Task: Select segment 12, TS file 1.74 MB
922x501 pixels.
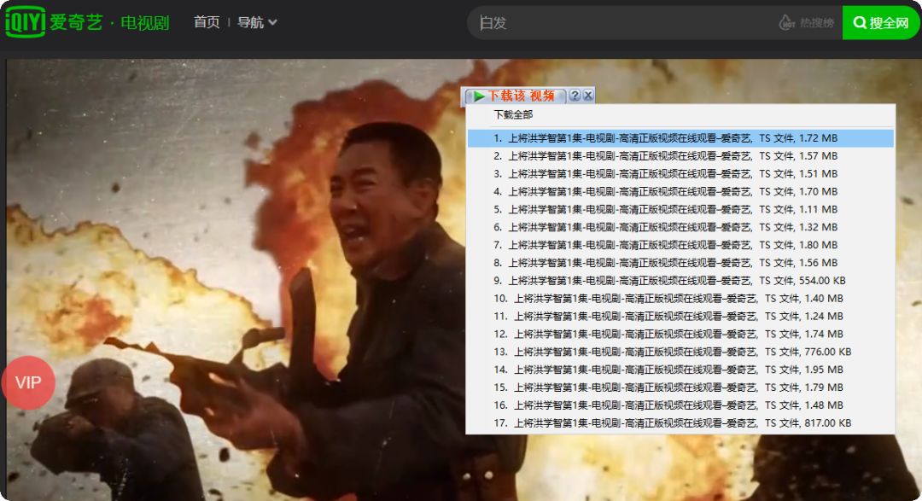Action: (681, 334)
